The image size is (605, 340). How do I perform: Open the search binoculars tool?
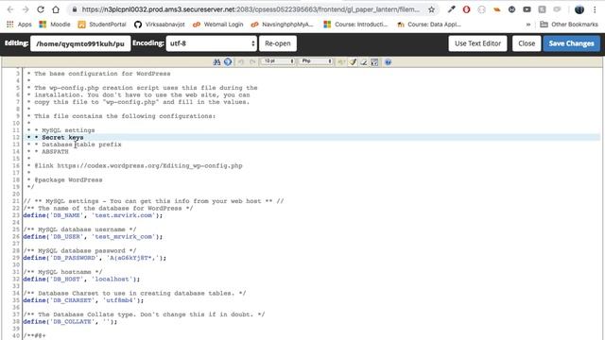click(216, 61)
